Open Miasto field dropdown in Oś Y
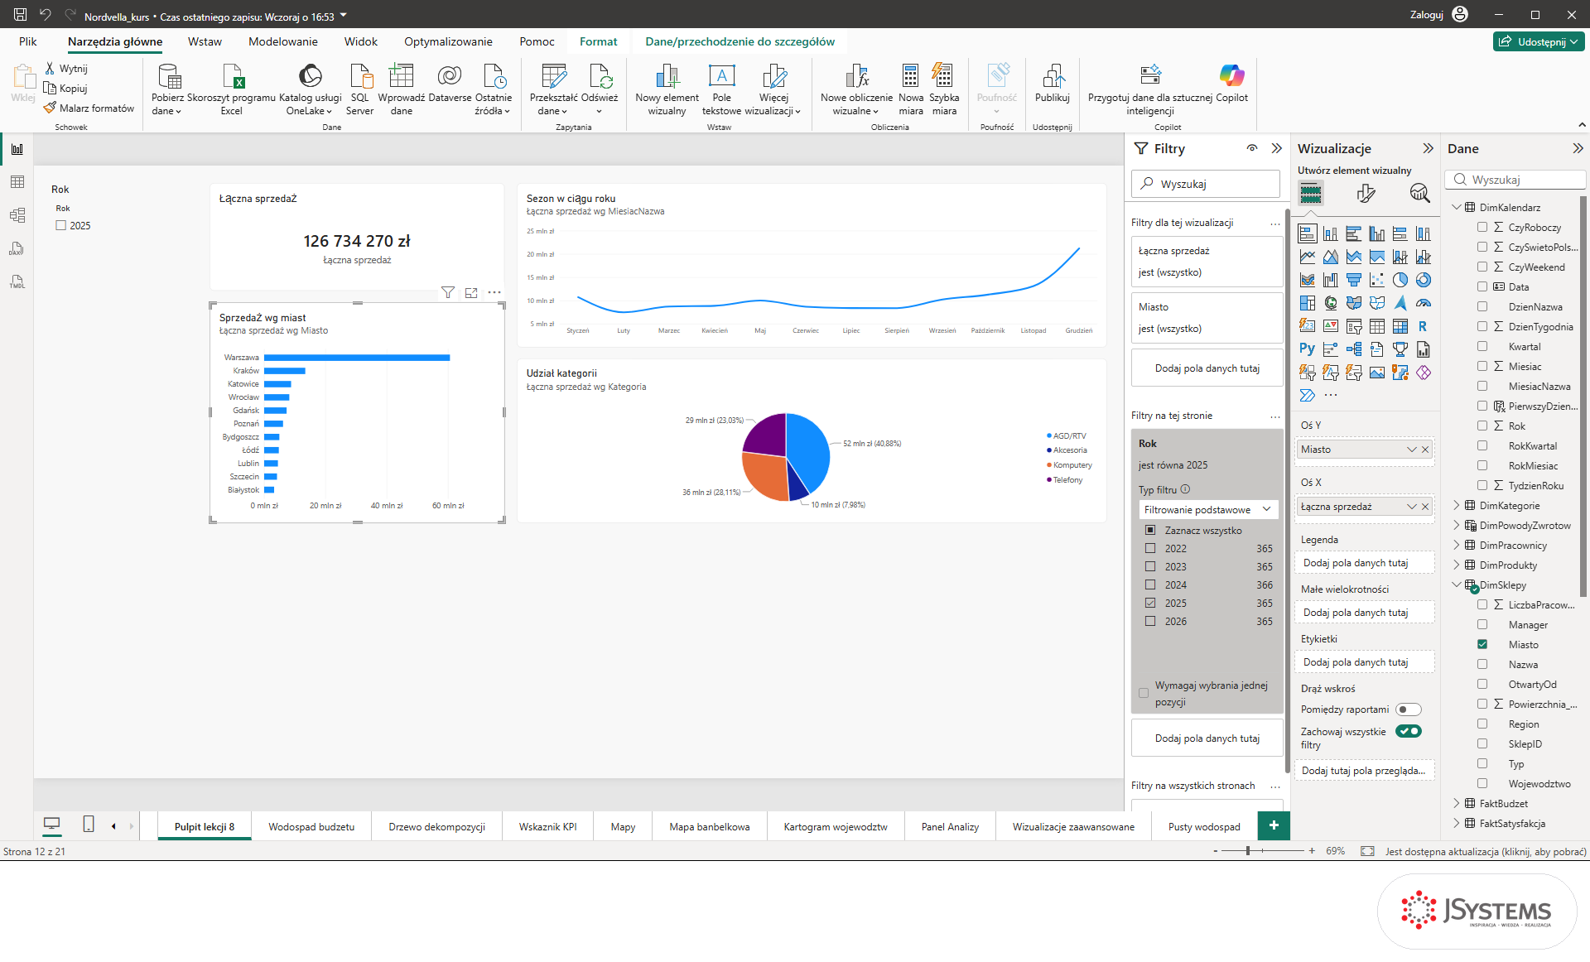The image size is (1590, 962). tap(1411, 450)
